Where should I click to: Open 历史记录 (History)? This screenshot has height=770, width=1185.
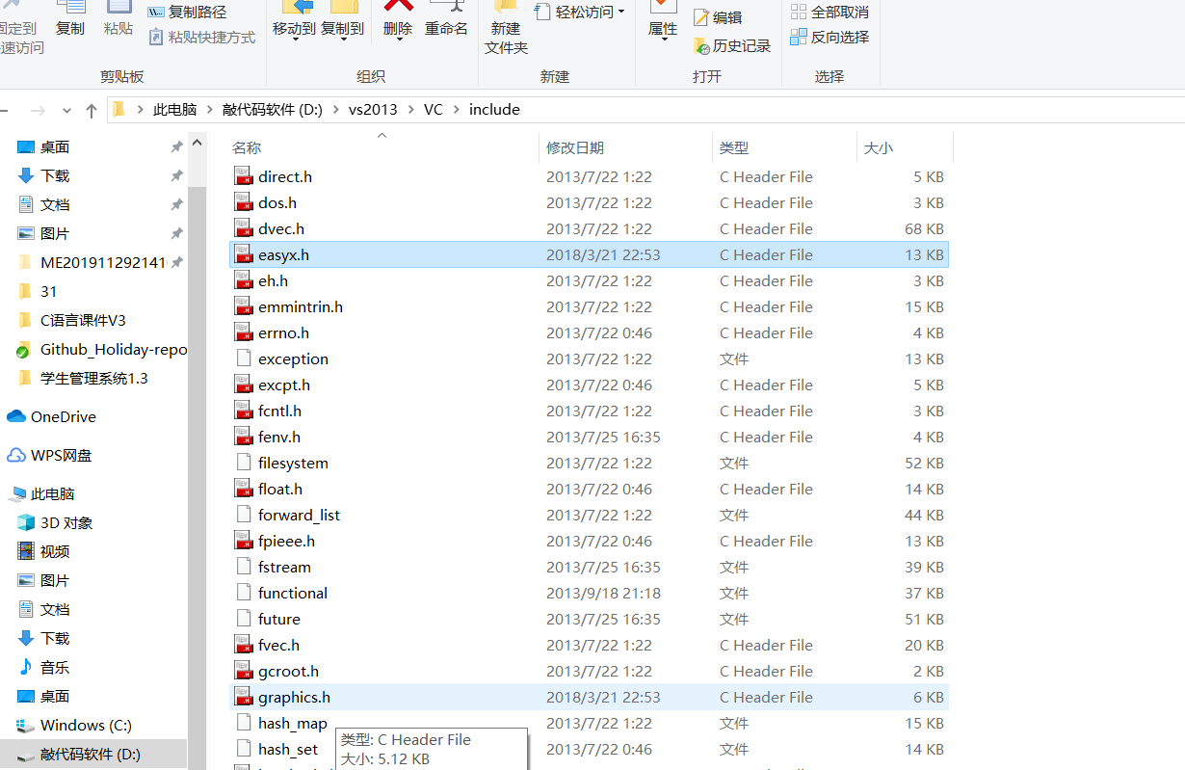(x=732, y=46)
